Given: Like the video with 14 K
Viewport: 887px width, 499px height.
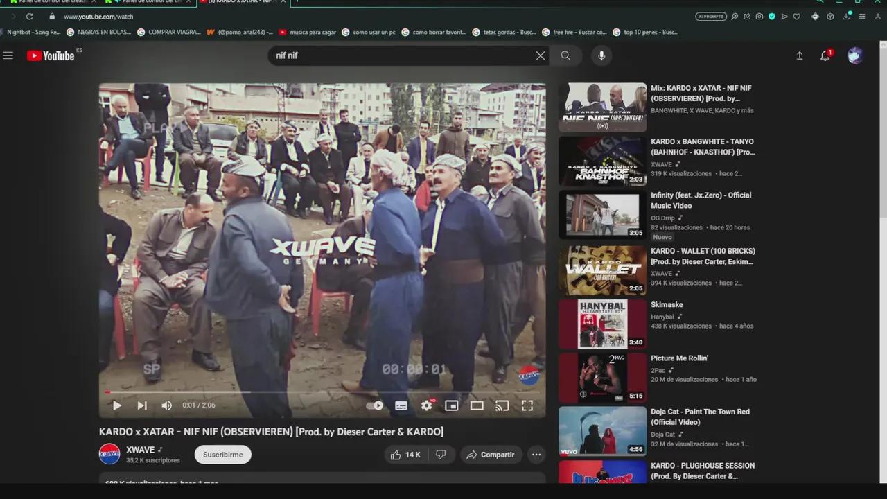Looking at the screenshot, I should [x=405, y=455].
